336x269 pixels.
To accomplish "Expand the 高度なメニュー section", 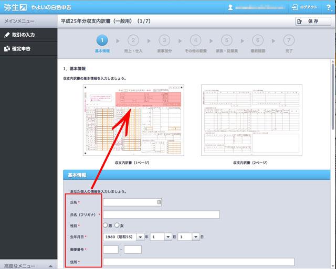I will pyautogui.click(x=28, y=265).
